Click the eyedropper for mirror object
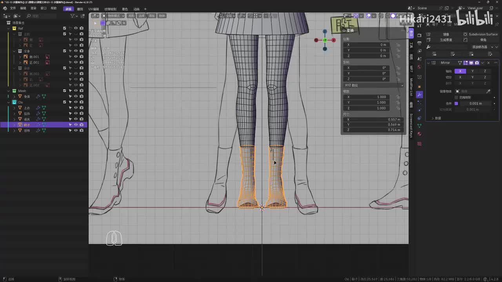The width and height of the screenshot is (502, 282). tap(488, 91)
